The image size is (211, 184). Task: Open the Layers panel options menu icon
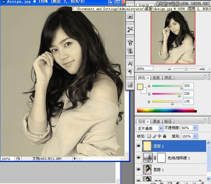pyautogui.click(x=209, y=122)
